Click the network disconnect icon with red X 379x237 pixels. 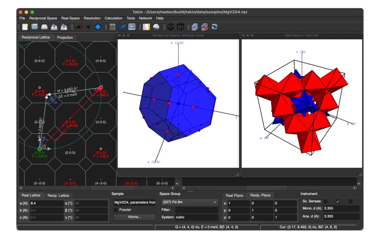click(205, 27)
